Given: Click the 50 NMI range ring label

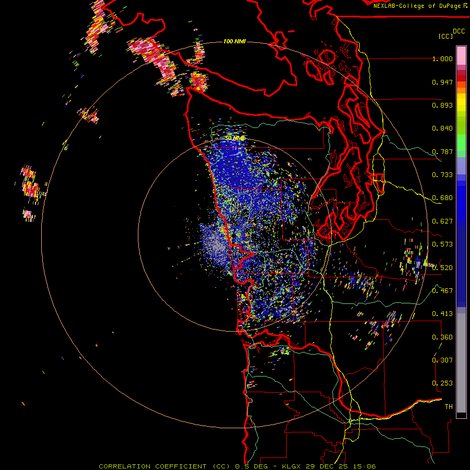Looking at the screenshot, I should click(235, 138).
